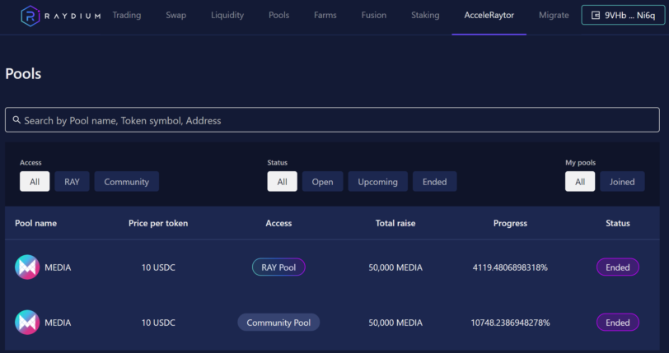Click the MEDIA token icon in Community Pool row
Viewport: 669px width, 353px height.
point(27,323)
